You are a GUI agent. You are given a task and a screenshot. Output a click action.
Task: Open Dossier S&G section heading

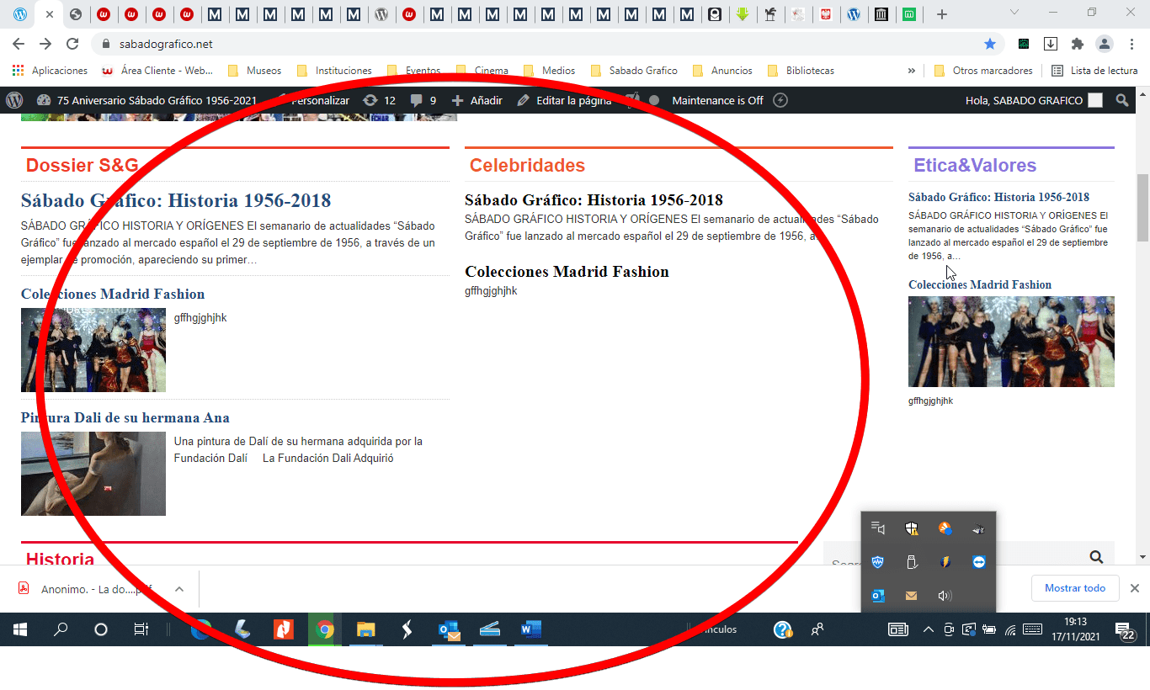82,165
